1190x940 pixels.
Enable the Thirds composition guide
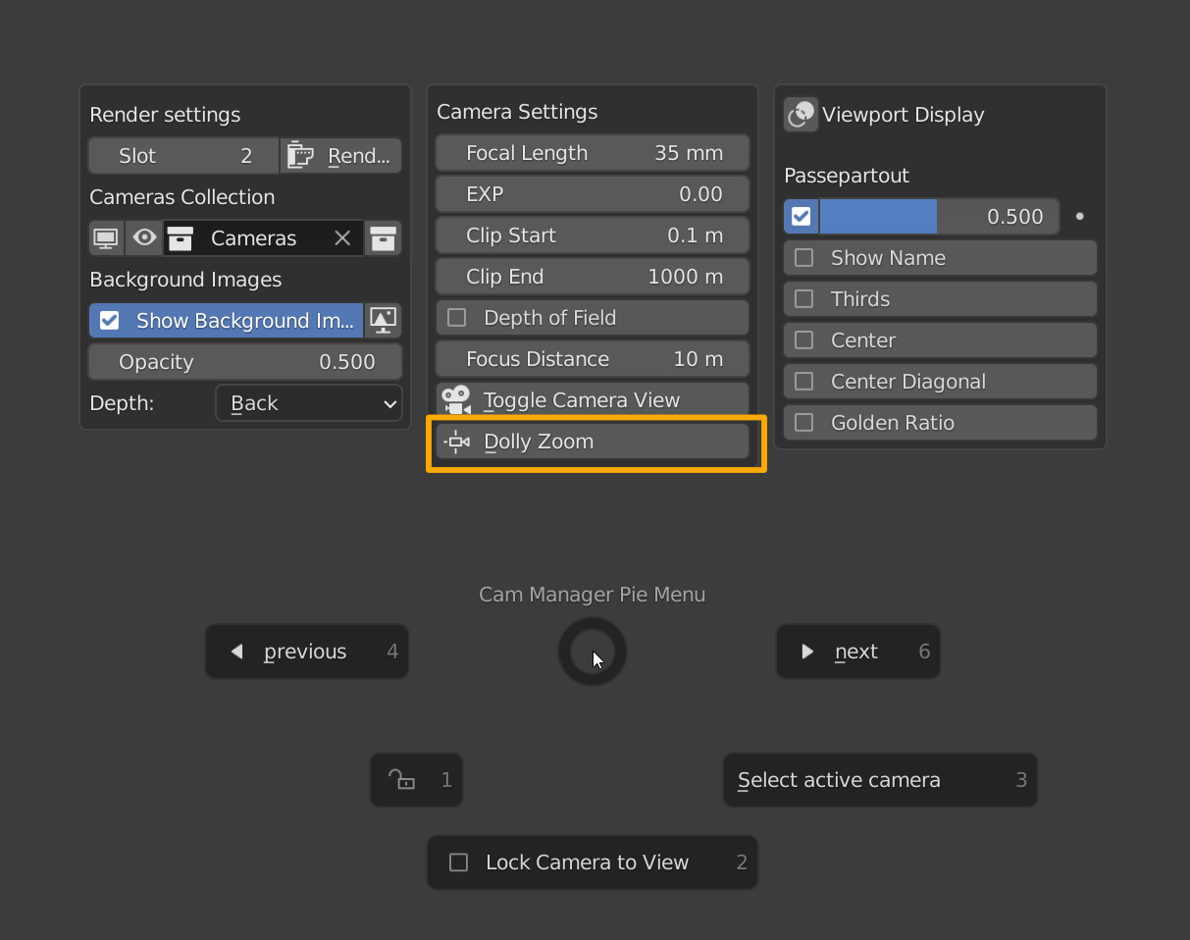(x=804, y=299)
